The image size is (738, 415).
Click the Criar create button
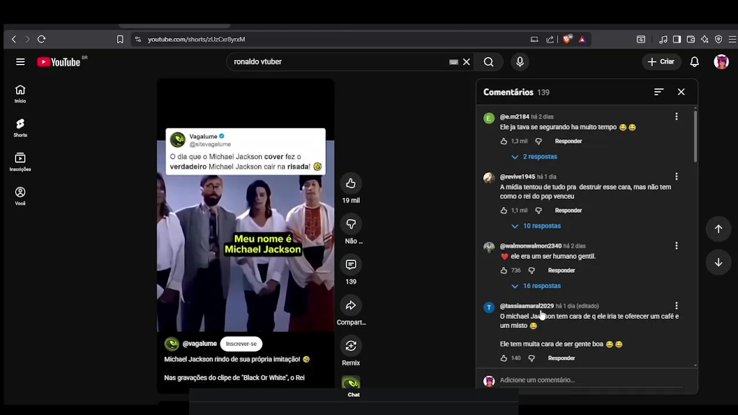(x=661, y=62)
